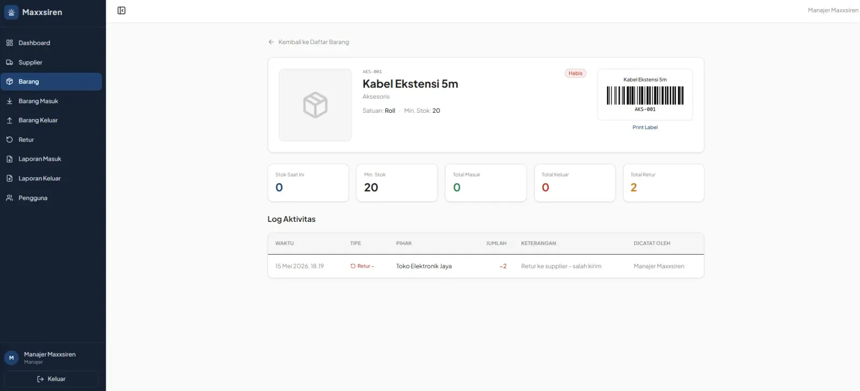
Task: Click the KETERANGAN column header
Action: [x=539, y=243]
